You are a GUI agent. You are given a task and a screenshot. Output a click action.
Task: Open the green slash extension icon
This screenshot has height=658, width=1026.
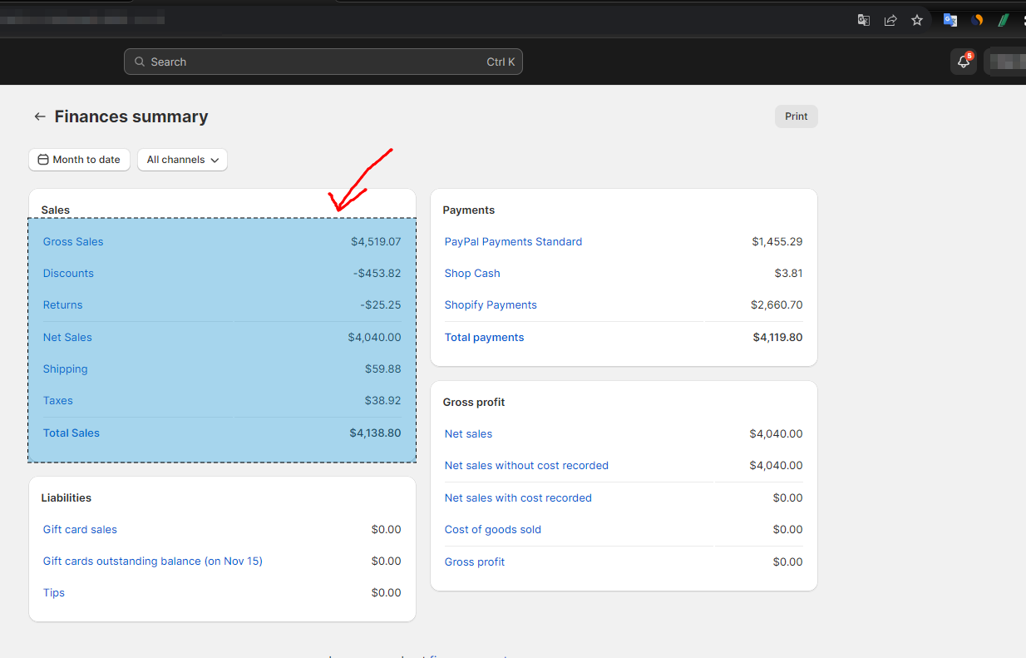coord(1004,20)
